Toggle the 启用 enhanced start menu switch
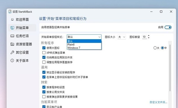Image resolution: width=178 pixels, height=108 pixels. click(168, 27)
